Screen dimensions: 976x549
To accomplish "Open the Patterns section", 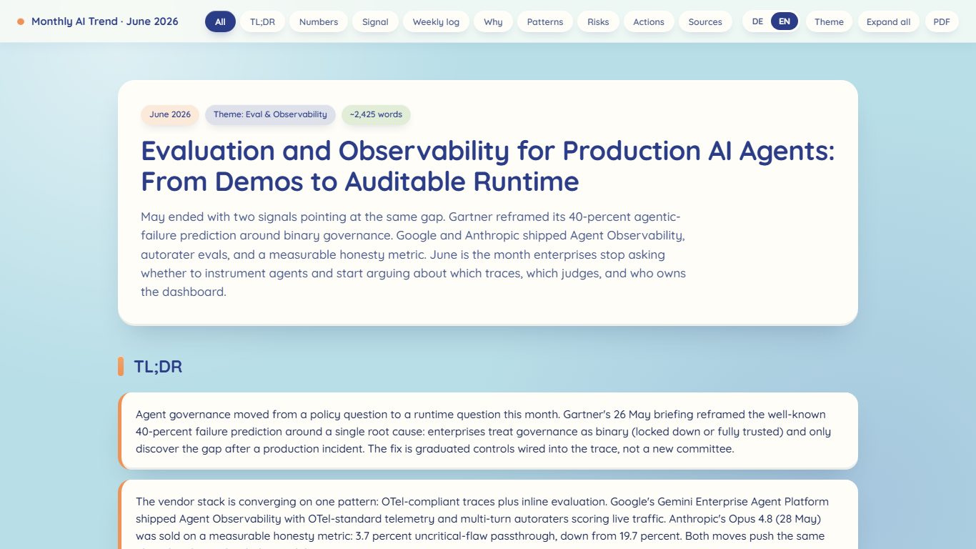I will point(545,21).
